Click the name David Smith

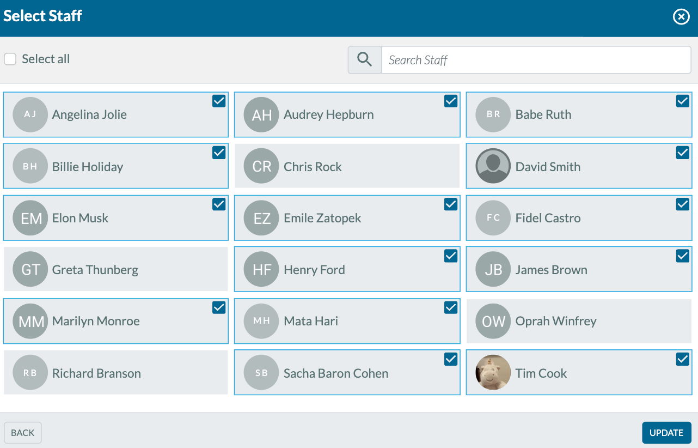click(x=548, y=167)
